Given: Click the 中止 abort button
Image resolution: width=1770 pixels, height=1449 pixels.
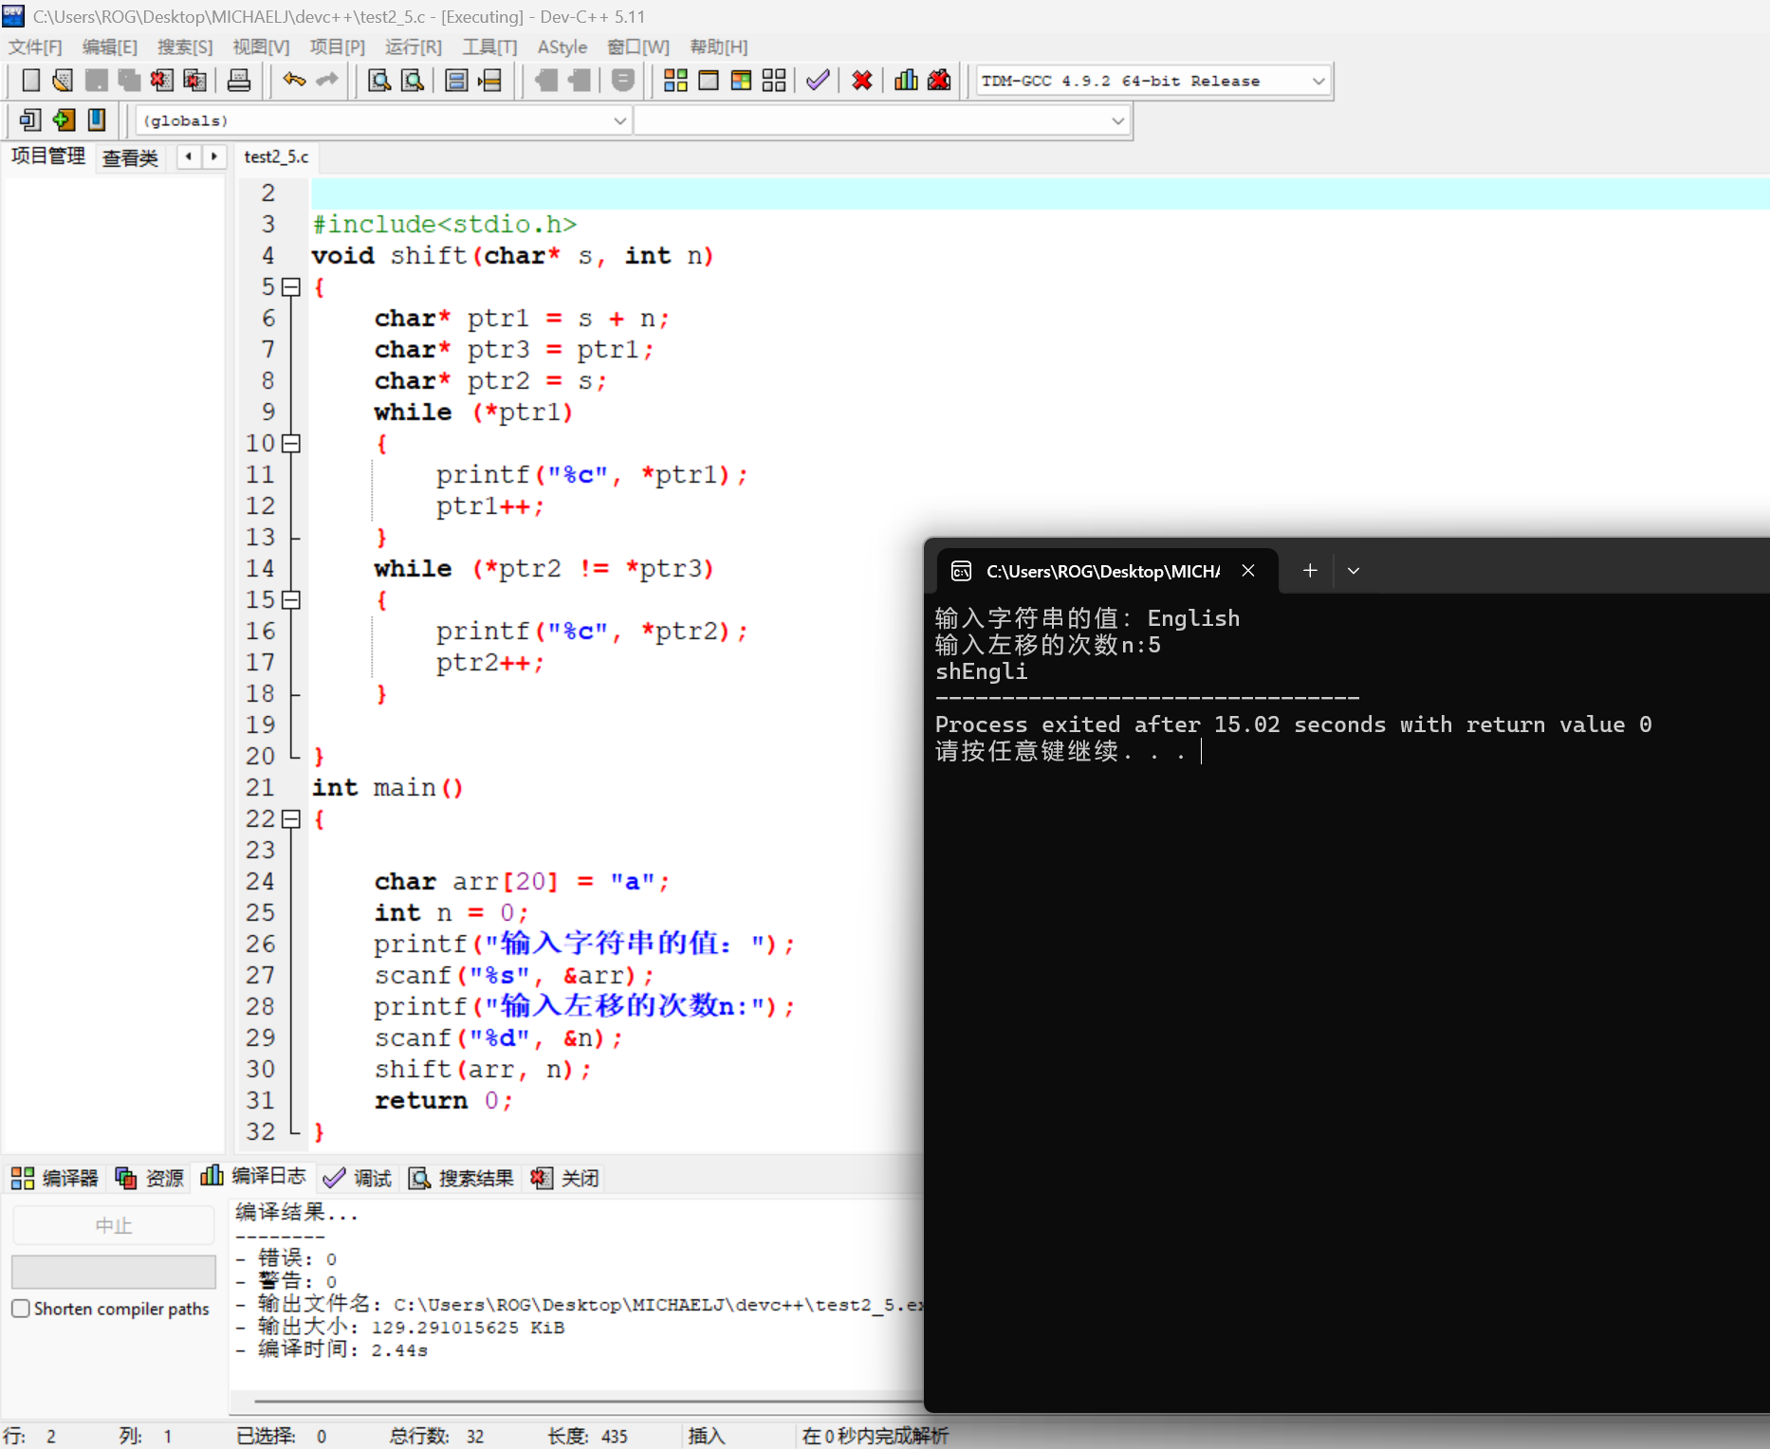Looking at the screenshot, I should pyautogui.click(x=114, y=1225).
